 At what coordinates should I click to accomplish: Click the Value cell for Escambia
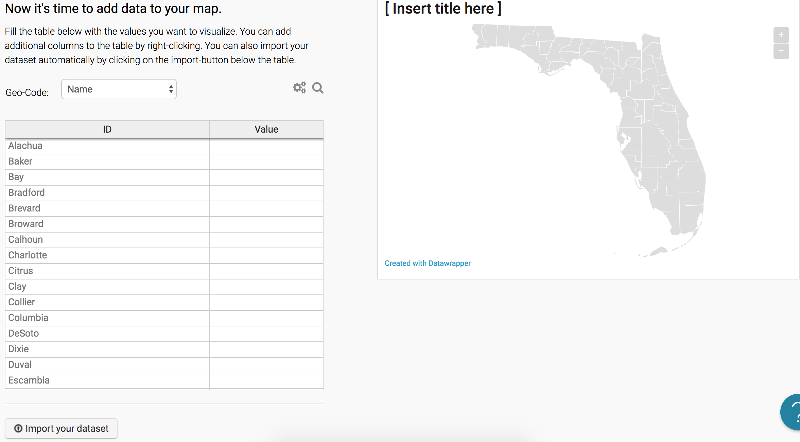pyautogui.click(x=266, y=380)
